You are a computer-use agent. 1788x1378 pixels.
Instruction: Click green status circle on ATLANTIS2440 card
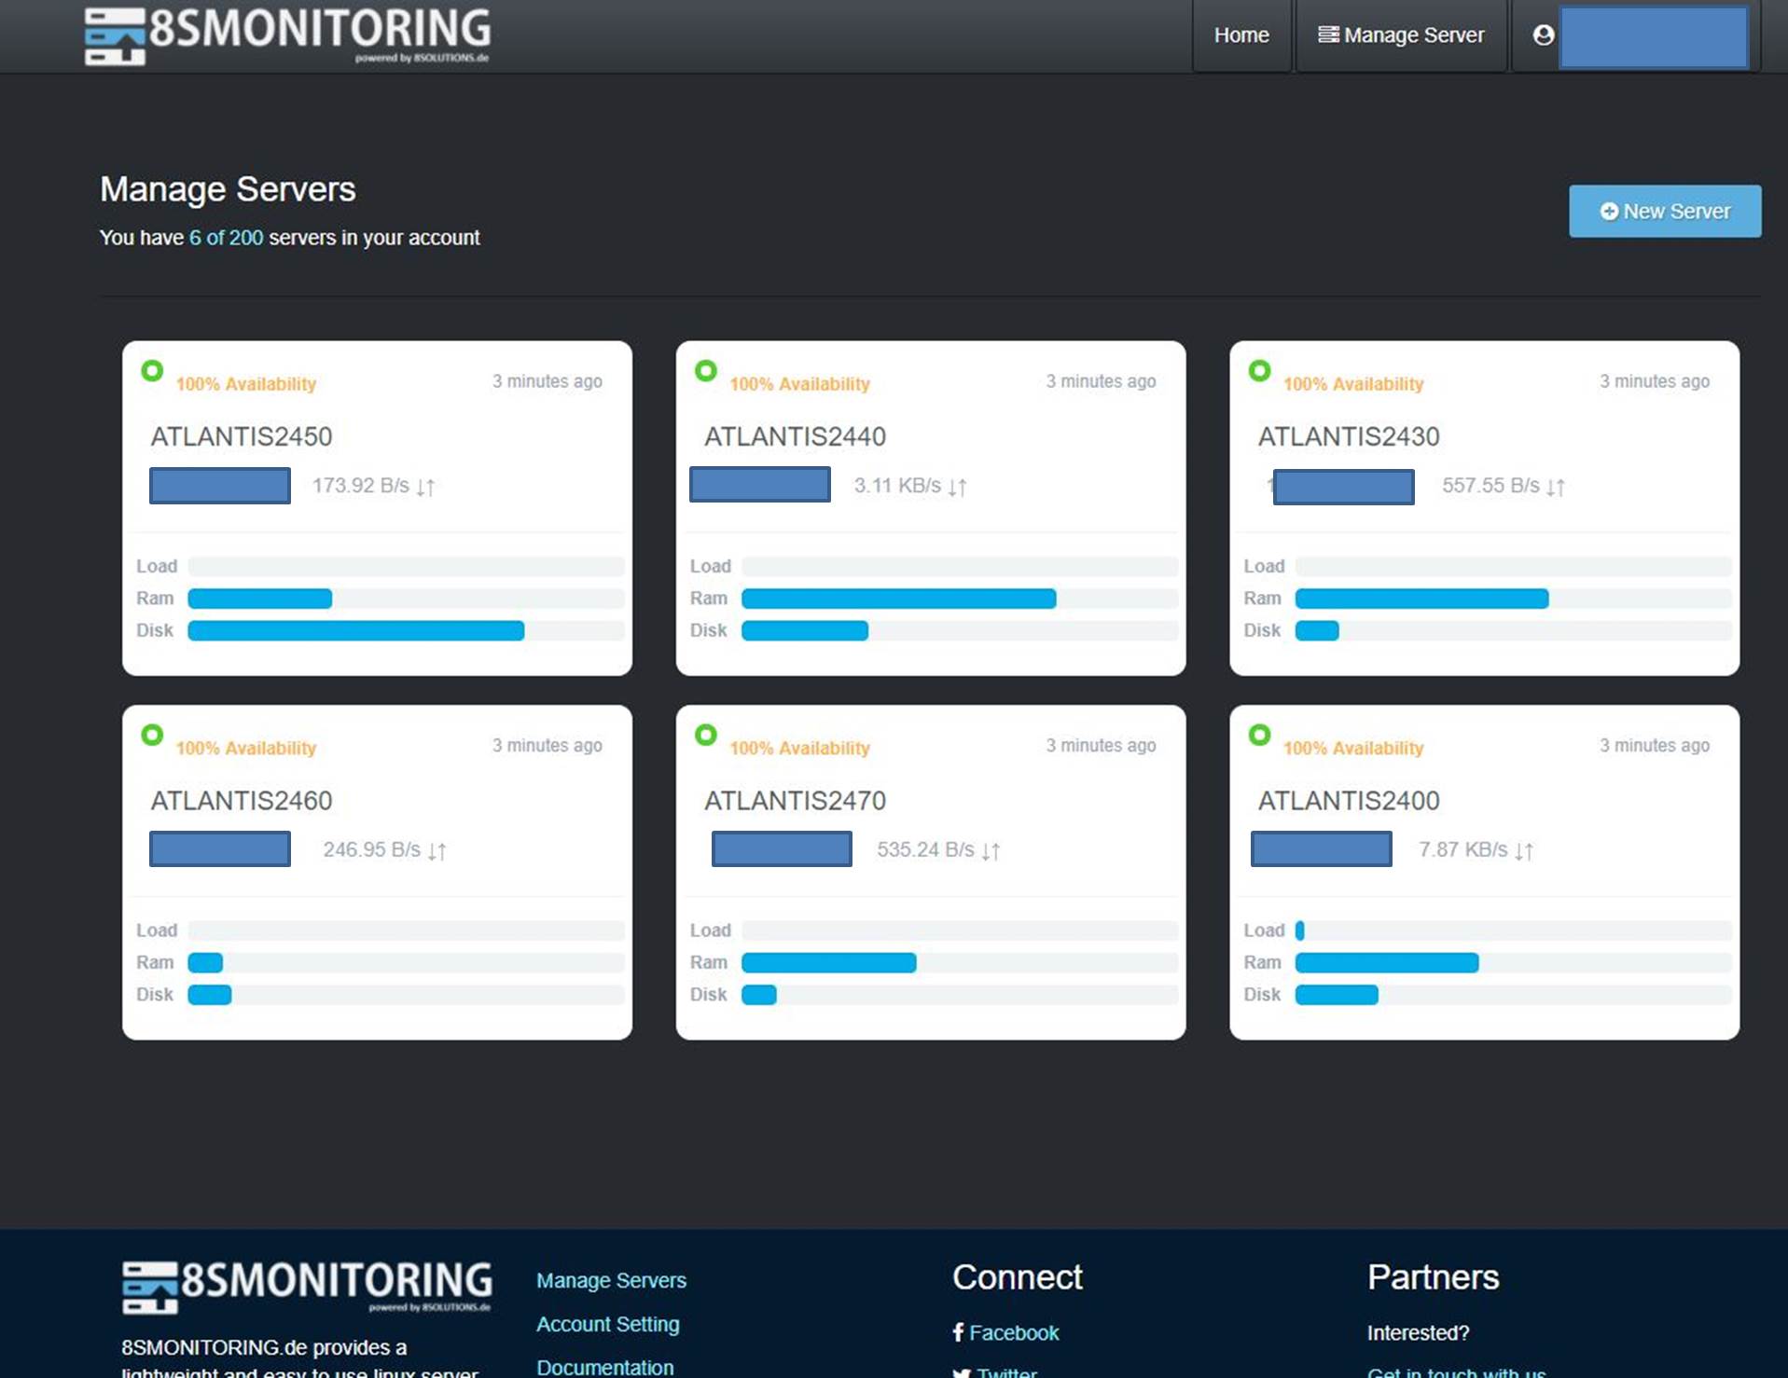click(x=706, y=371)
